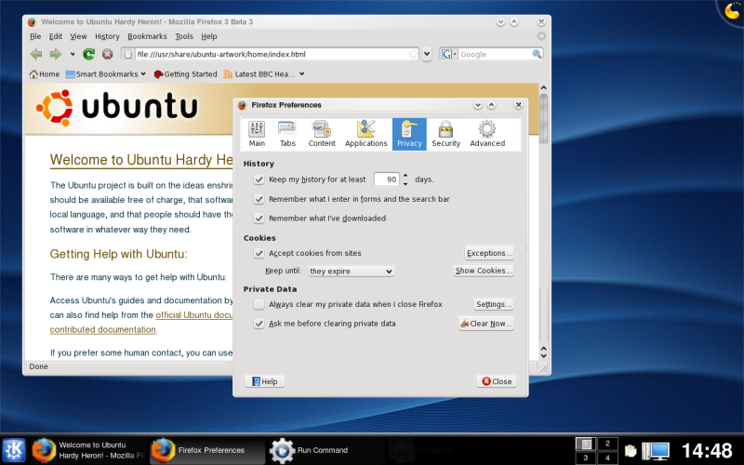The height and width of the screenshot is (465, 744).
Task: Open the View menu
Action: click(78, 36)
